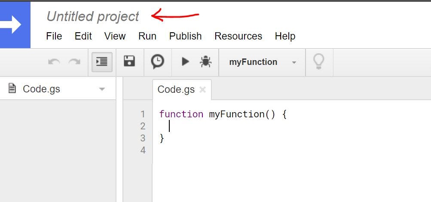Select Code.gs in the file sidebar
431x202 pixels.
42,89
